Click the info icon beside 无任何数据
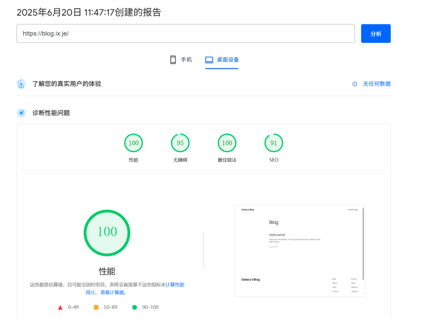424x318 pixels. click(354, 84)
